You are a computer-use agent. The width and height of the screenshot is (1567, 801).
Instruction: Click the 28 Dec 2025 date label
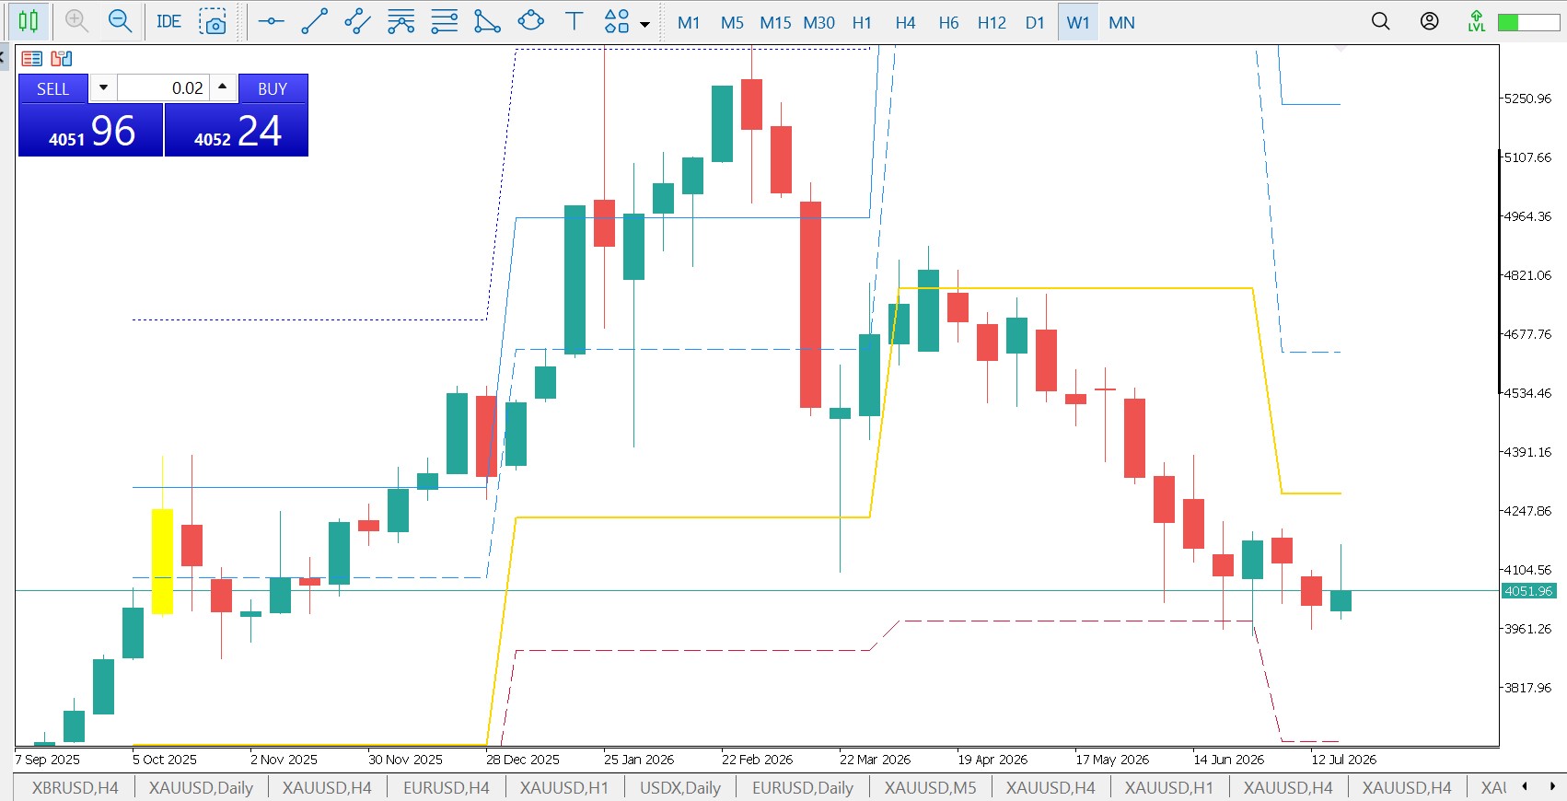[523, 760]
